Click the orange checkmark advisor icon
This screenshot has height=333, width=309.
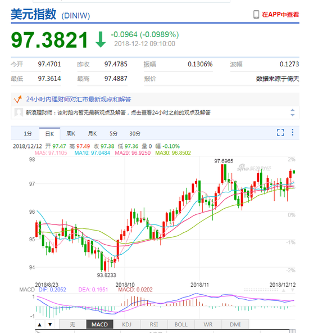coord(18,99)
